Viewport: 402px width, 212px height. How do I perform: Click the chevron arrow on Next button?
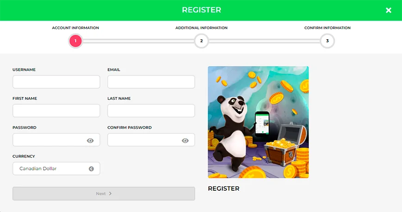[110, 194]
